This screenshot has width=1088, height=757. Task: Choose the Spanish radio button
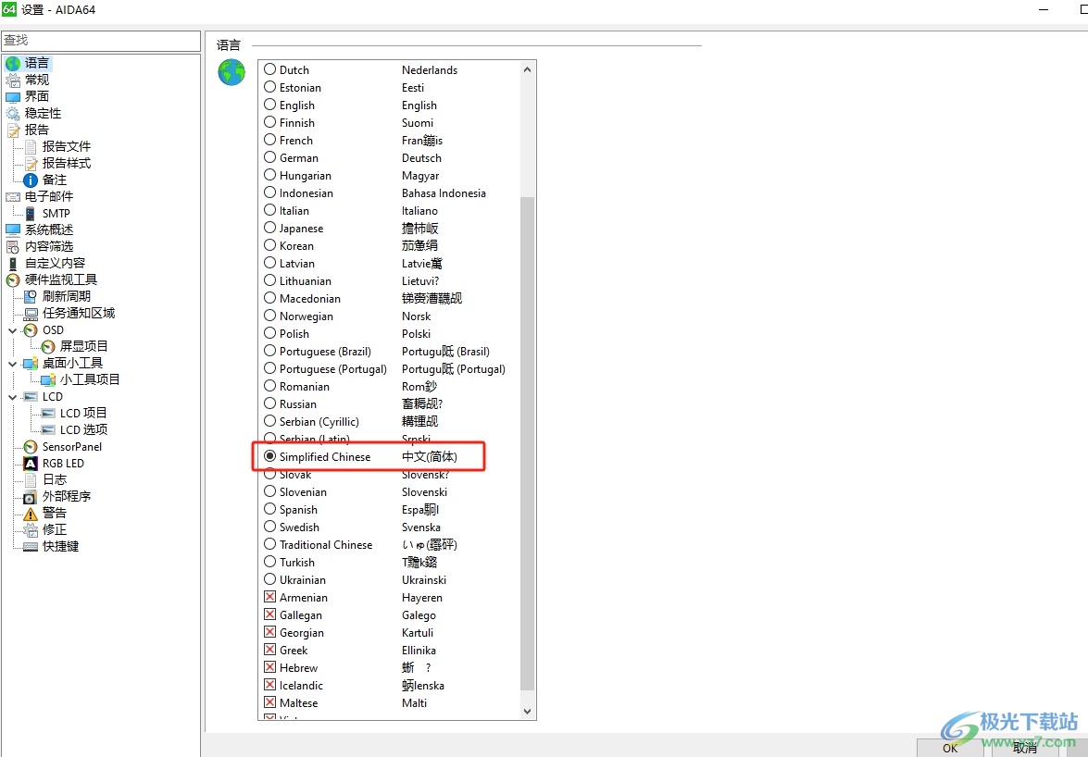[270, 510]
